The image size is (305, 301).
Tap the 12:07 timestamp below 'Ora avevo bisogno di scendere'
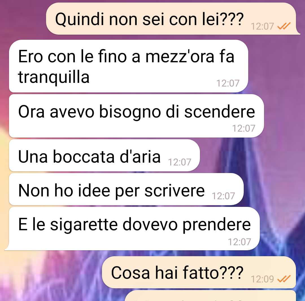coord(243,128)
